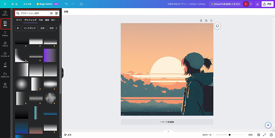Switch to the すべて tab
This screenshot has width=275, height=138.
(x=19, y=20)
